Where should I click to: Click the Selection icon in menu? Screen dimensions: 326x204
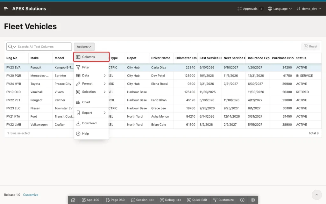coord(78,92)
